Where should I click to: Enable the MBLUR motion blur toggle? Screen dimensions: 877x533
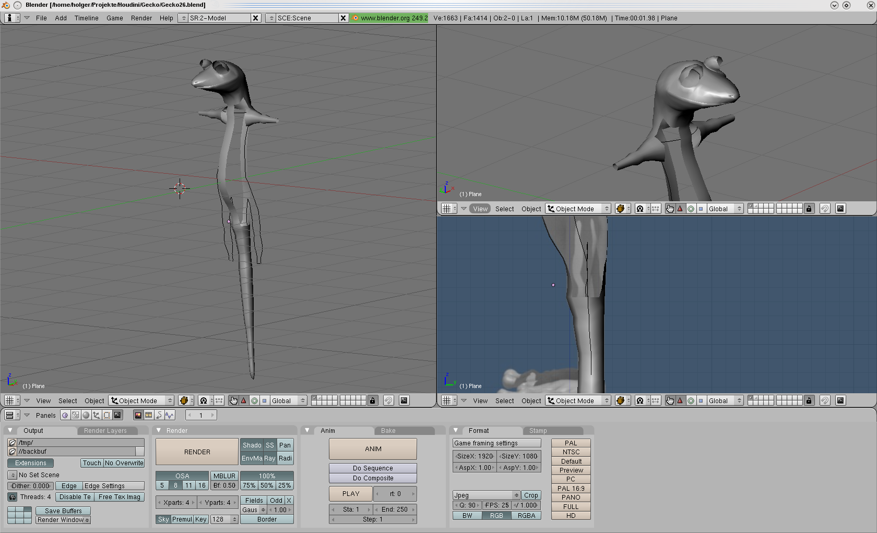pyautogui.click(x=224, y=476)
